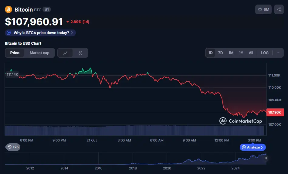
Task: Click the BTC ticker symbol text
Action: [38, 10]
